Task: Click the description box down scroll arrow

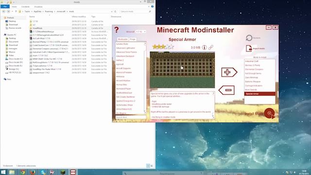Action: tap(213, 118)
